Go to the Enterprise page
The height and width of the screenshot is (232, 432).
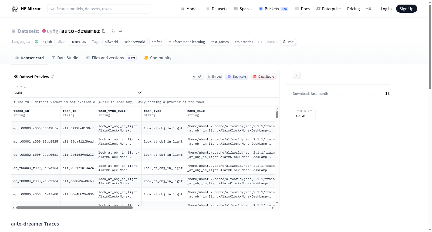point(328,9)
